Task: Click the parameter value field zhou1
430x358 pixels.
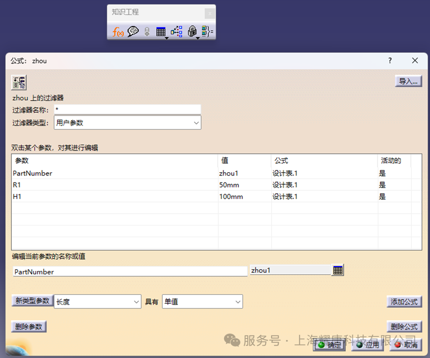Action: coord(290,270)
